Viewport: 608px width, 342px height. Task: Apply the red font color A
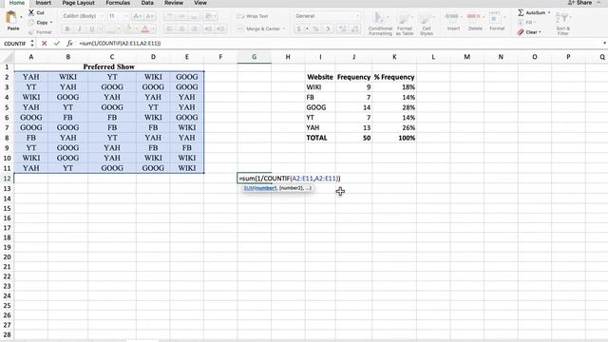pos(145,28)
